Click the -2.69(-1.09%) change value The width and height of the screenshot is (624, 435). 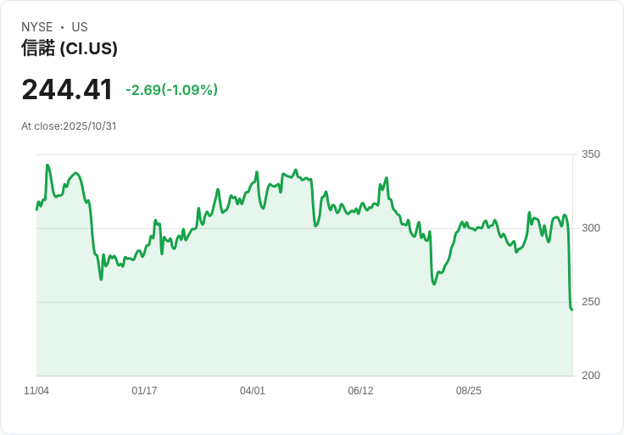click(171, 90)
